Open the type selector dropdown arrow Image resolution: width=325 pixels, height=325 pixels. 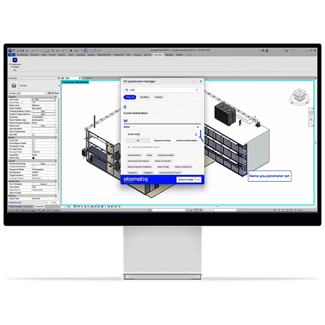point(59,86)
